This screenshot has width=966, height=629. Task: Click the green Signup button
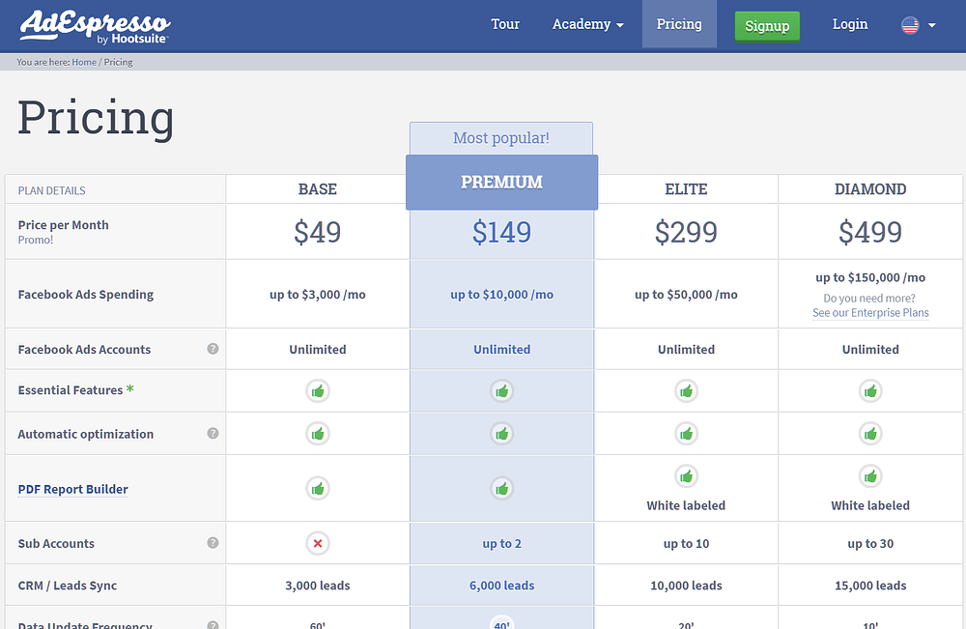767,26
